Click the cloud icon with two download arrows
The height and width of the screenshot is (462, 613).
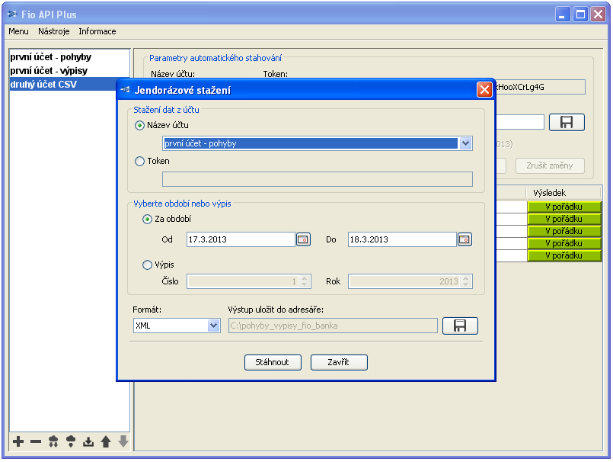[53, 441]
